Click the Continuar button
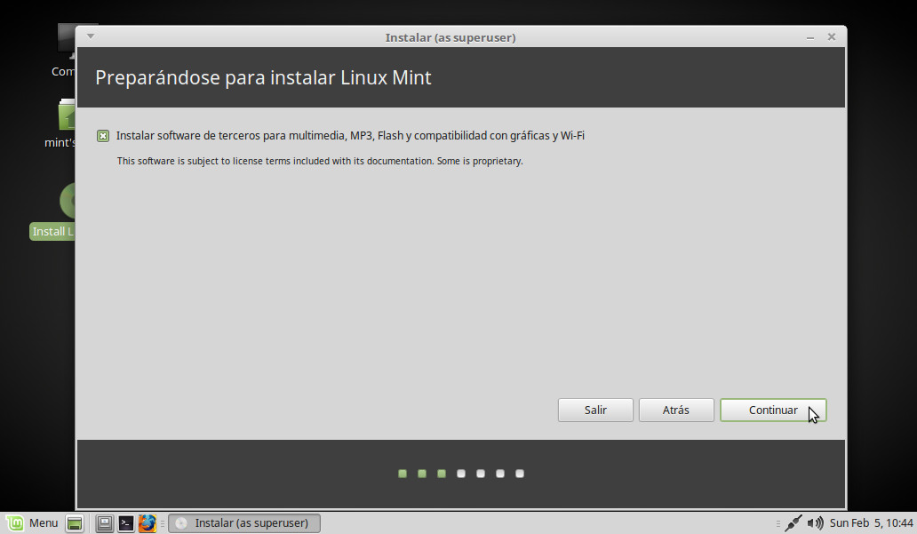This screenshot has width=917, height=534. pyautogui.click(x=772, y=410)
